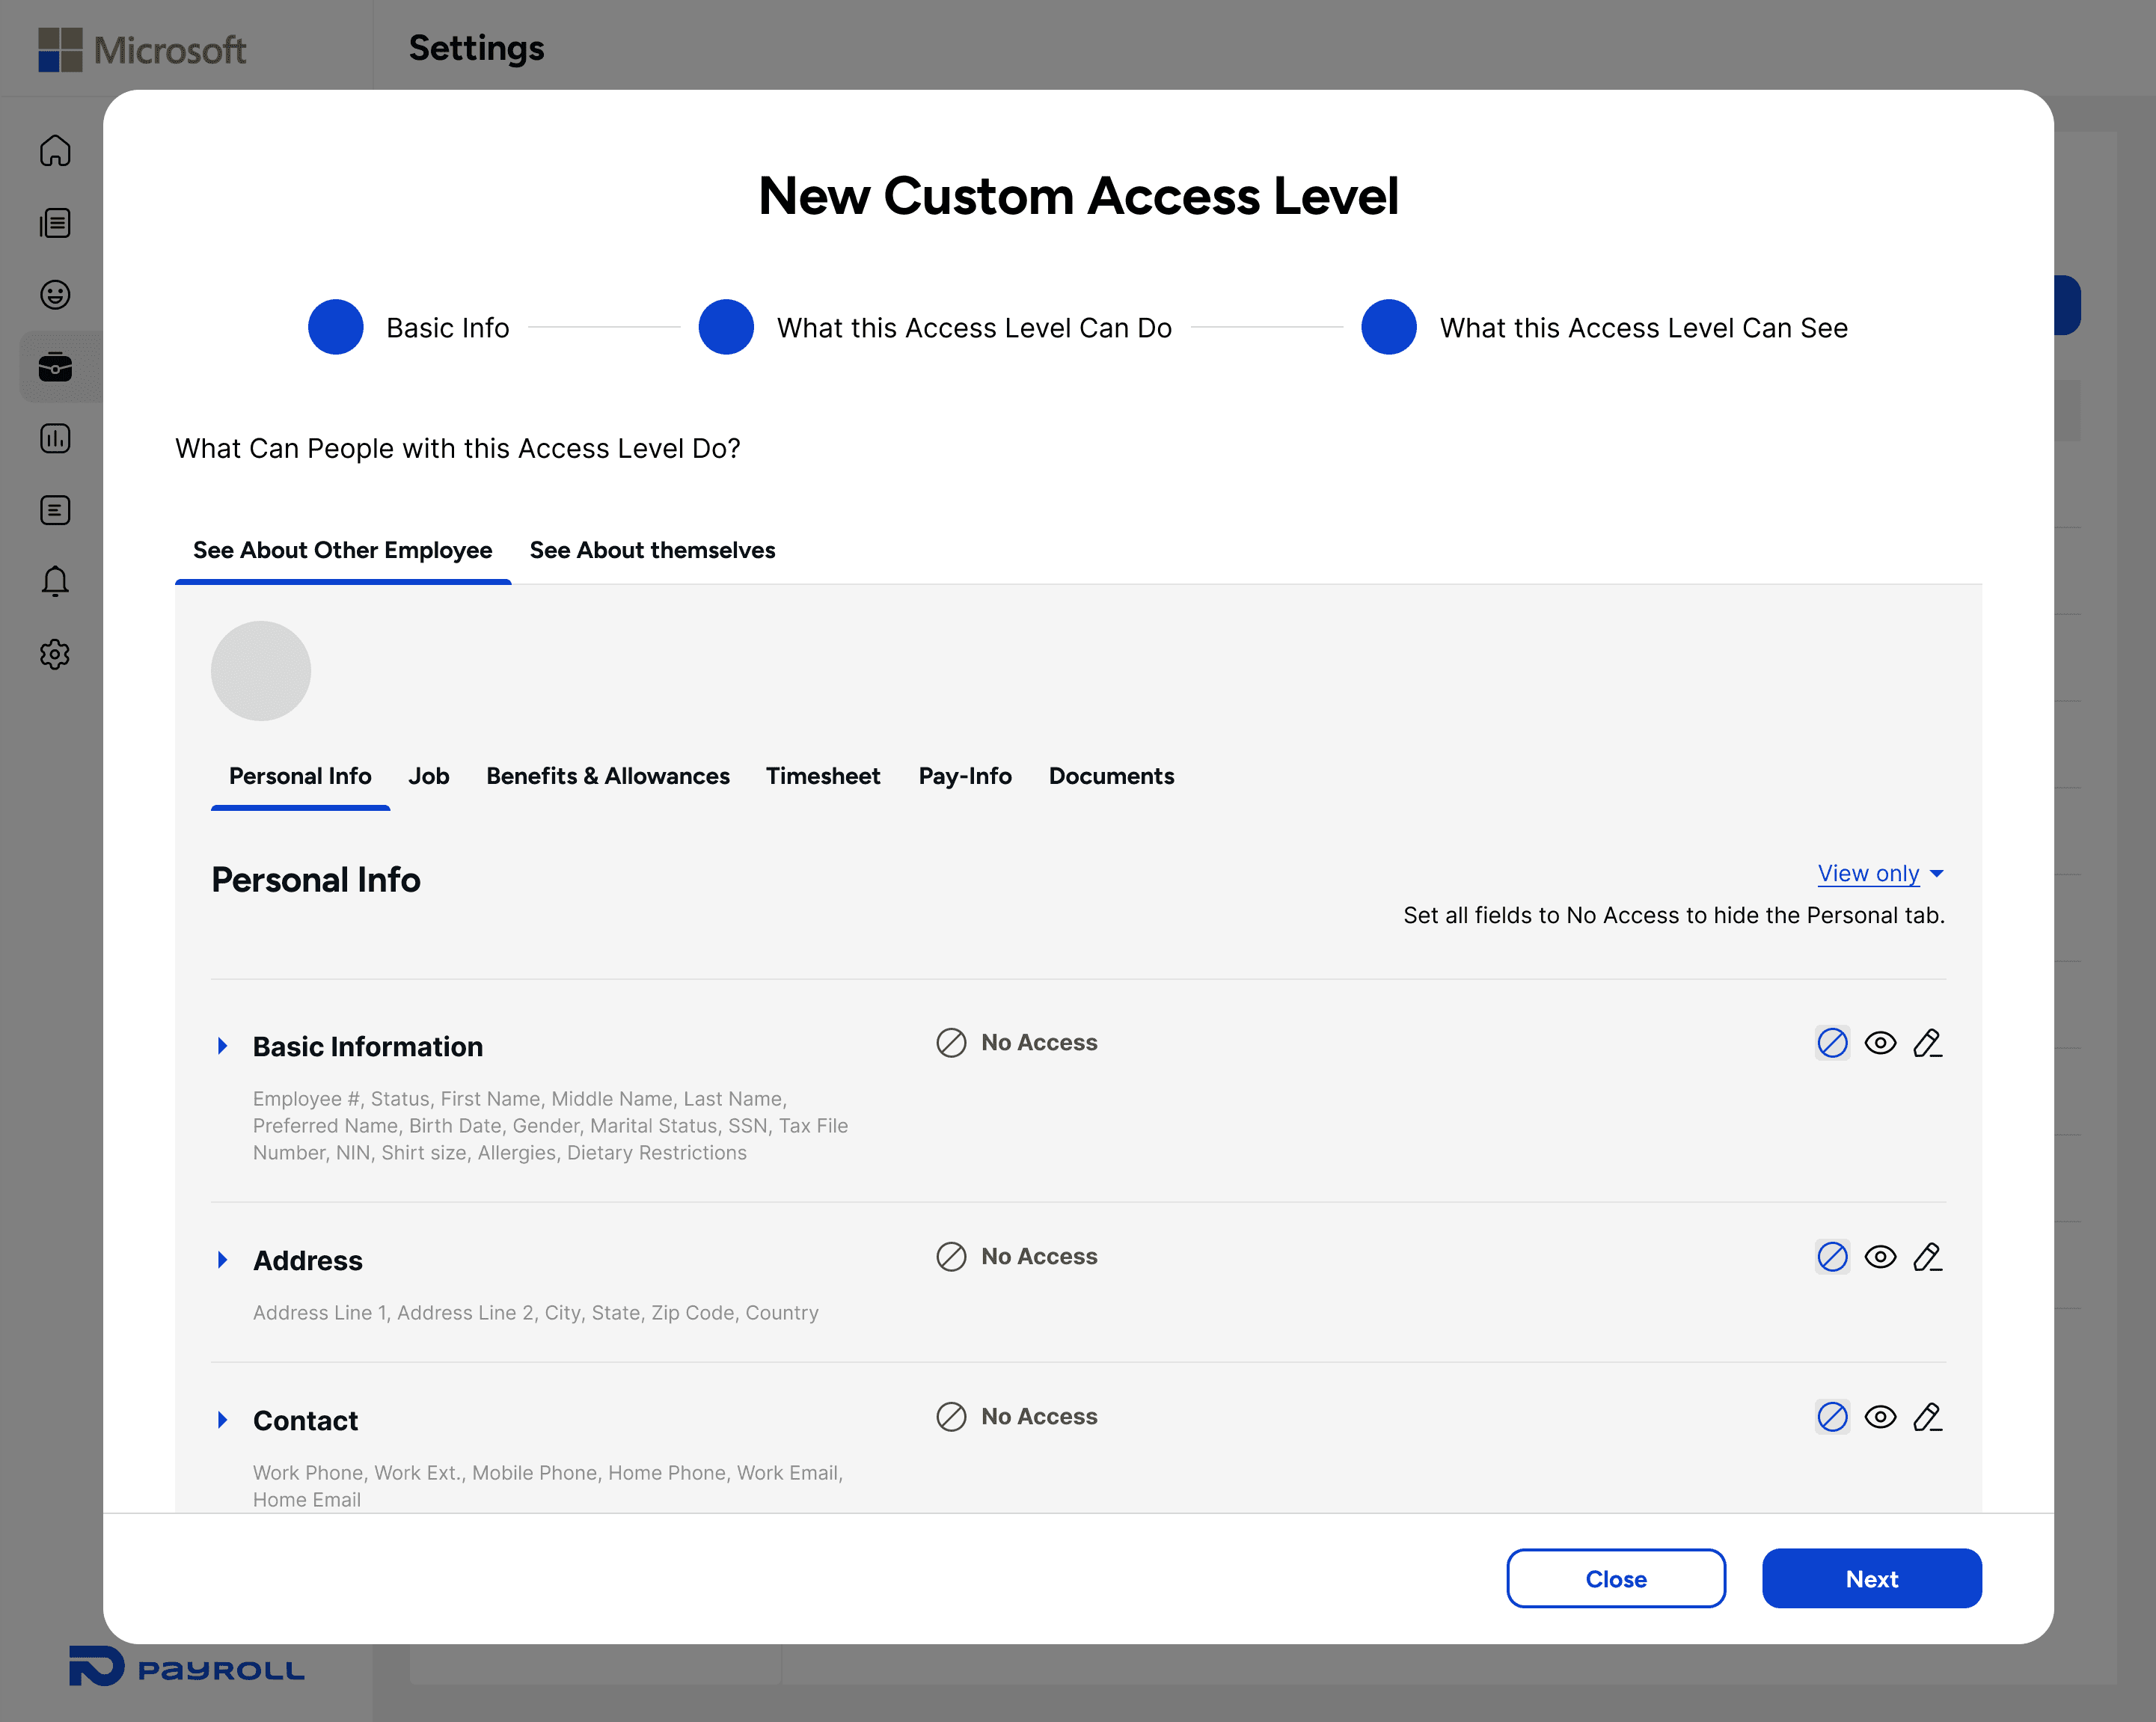Open the View only dropdown
This screenshot has width=2156, height=1722.
(1880, 873)
